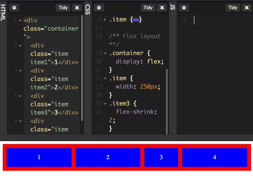The height and width of the screenshot is (178, 253).
Task: Click CSS line number 23
Action: 99,87
